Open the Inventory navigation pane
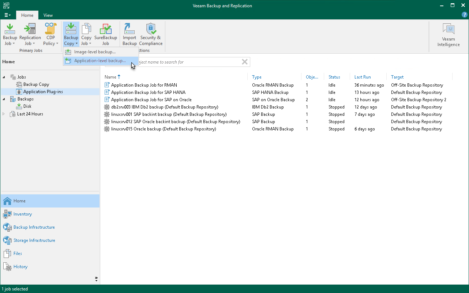This screenshot has height=293, width=469. tap(23, 214)
